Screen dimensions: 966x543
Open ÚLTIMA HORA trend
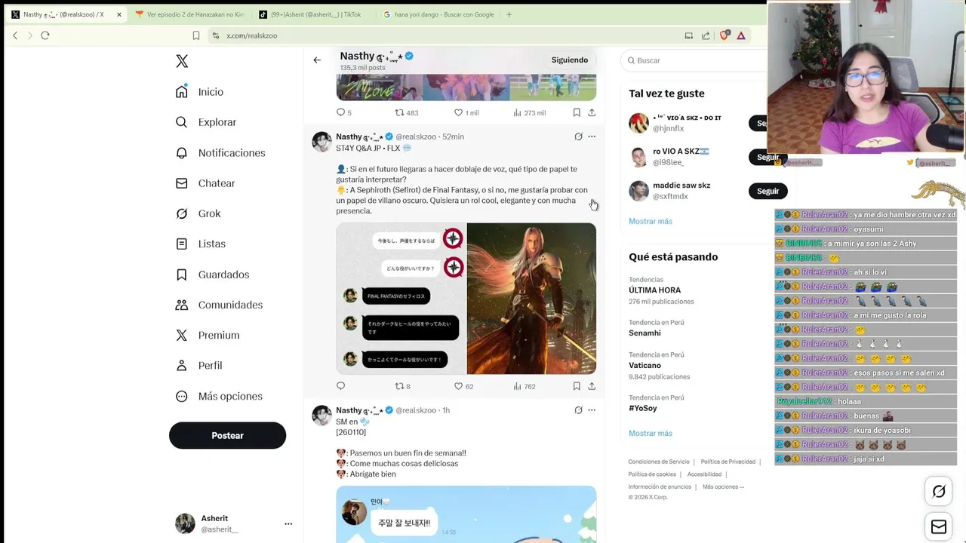tap(654, 290)
